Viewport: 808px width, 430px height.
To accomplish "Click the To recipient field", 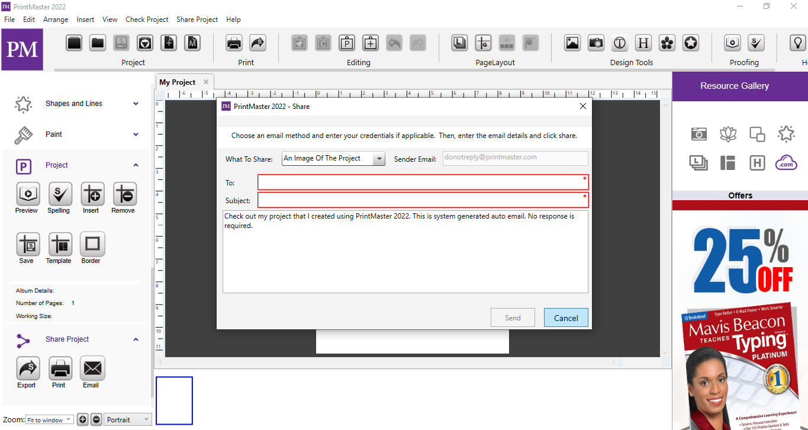I will click(x=423, y=182).
